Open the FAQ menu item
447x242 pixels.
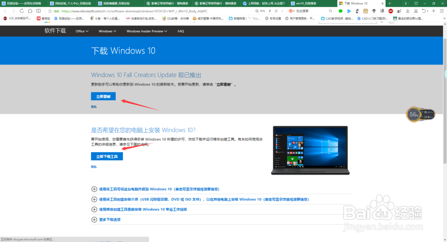(x=181, y=31)
